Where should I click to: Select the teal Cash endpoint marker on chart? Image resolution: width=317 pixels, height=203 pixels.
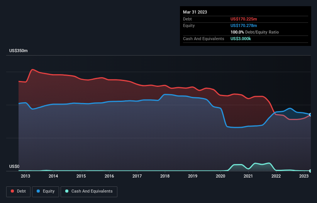tap(310, 171)
